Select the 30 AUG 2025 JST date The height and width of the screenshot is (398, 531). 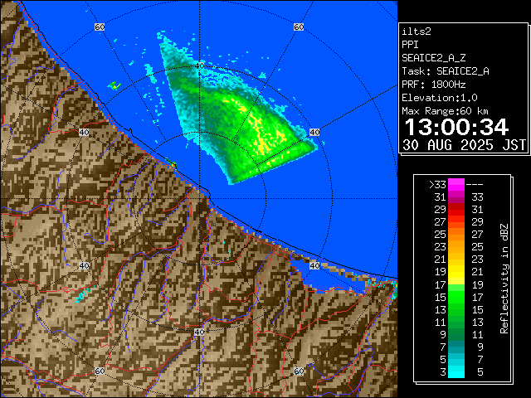465,144
